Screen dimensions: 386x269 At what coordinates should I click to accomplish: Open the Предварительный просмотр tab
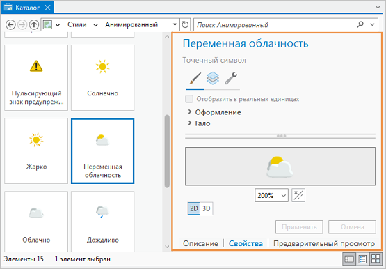(x=324, y=243)
